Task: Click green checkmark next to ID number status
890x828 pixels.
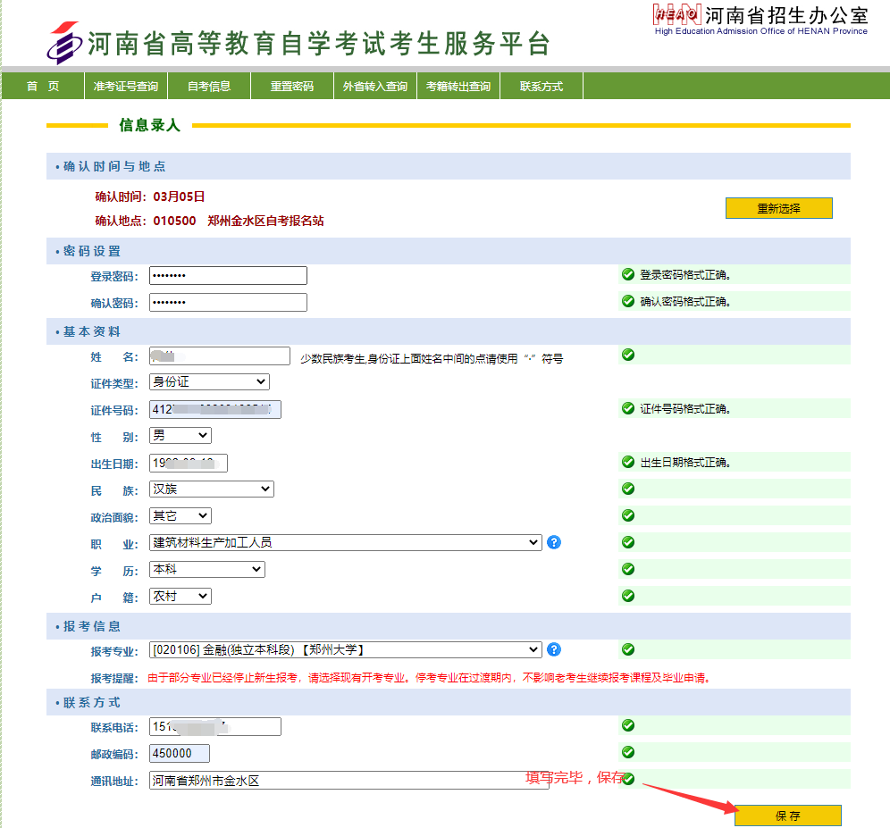Action: (x=628, y=408)
